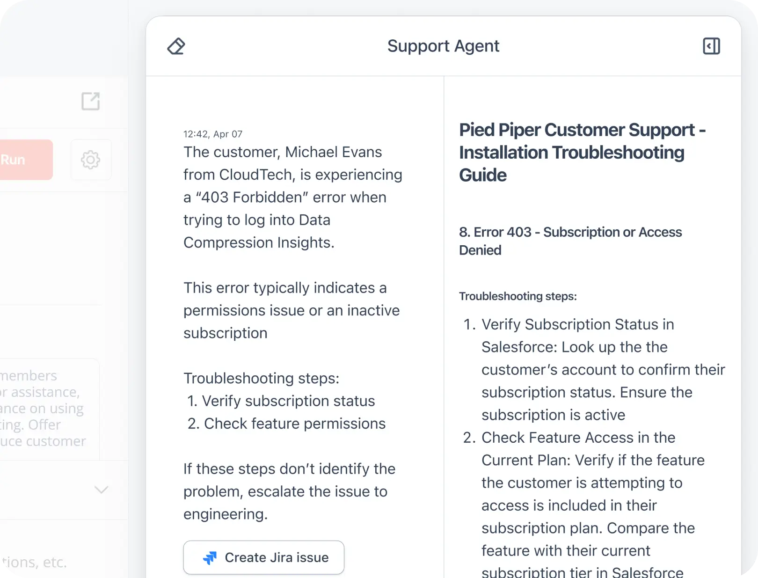Click the Create Jira issue button
This screenshot has height=578, width=758.
coord(264,557)
